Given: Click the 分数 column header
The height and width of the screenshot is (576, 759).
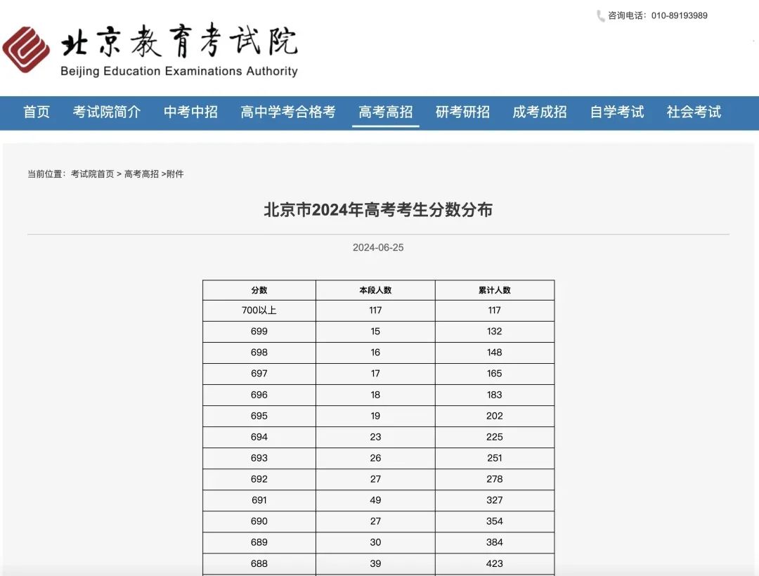Looking at the screenshot, I should coord(259,290).
